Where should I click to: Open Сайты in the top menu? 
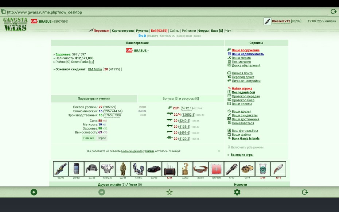pos(175,31)
